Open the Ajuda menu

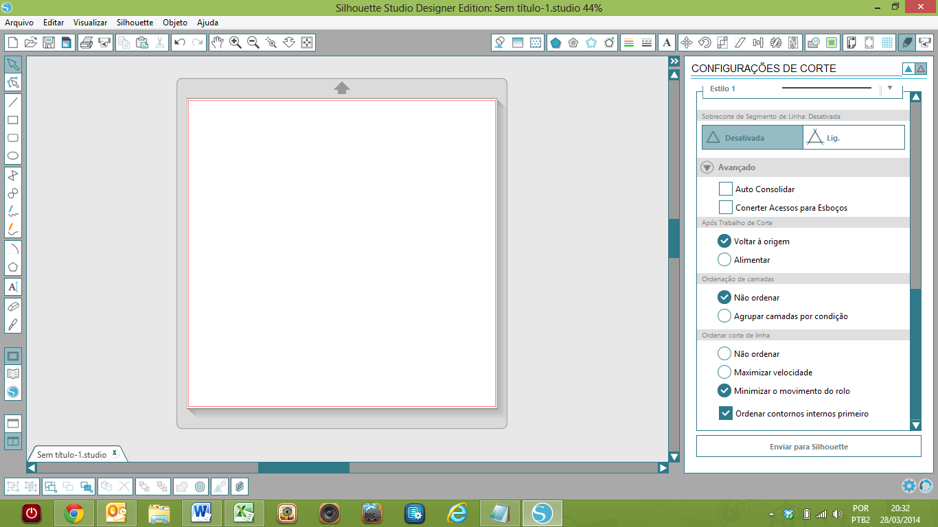coord(207,23)
